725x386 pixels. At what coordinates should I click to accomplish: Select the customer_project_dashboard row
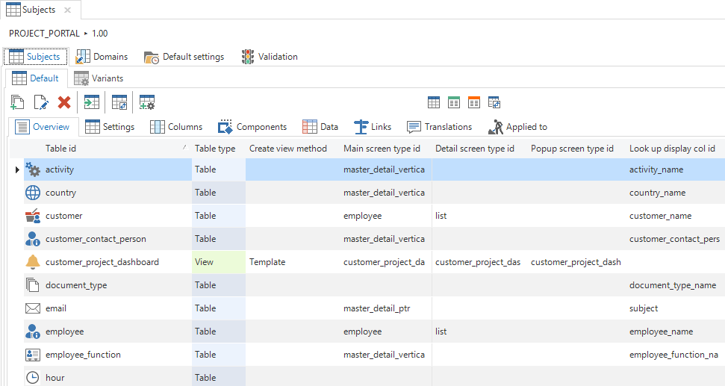tap(102, 262)
